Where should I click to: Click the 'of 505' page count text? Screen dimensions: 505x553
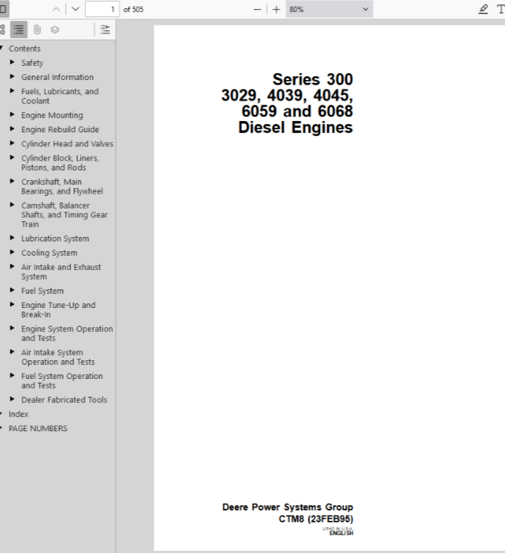[134, 10]
